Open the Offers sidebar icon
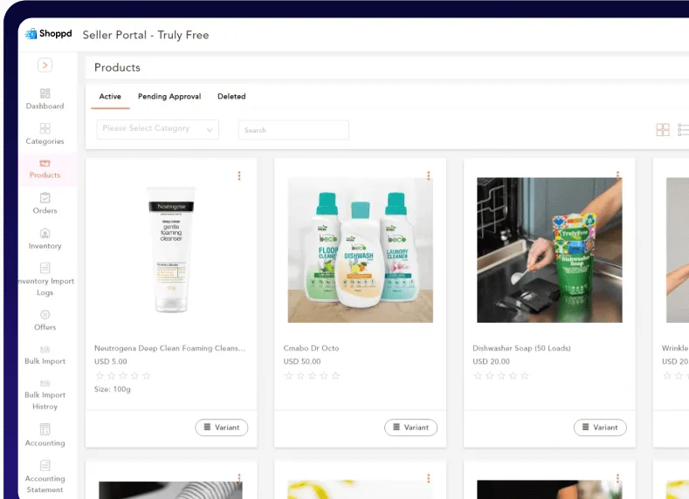Image resolution: width=689 pixels, height=499 pixels. [x=45, y=315]
